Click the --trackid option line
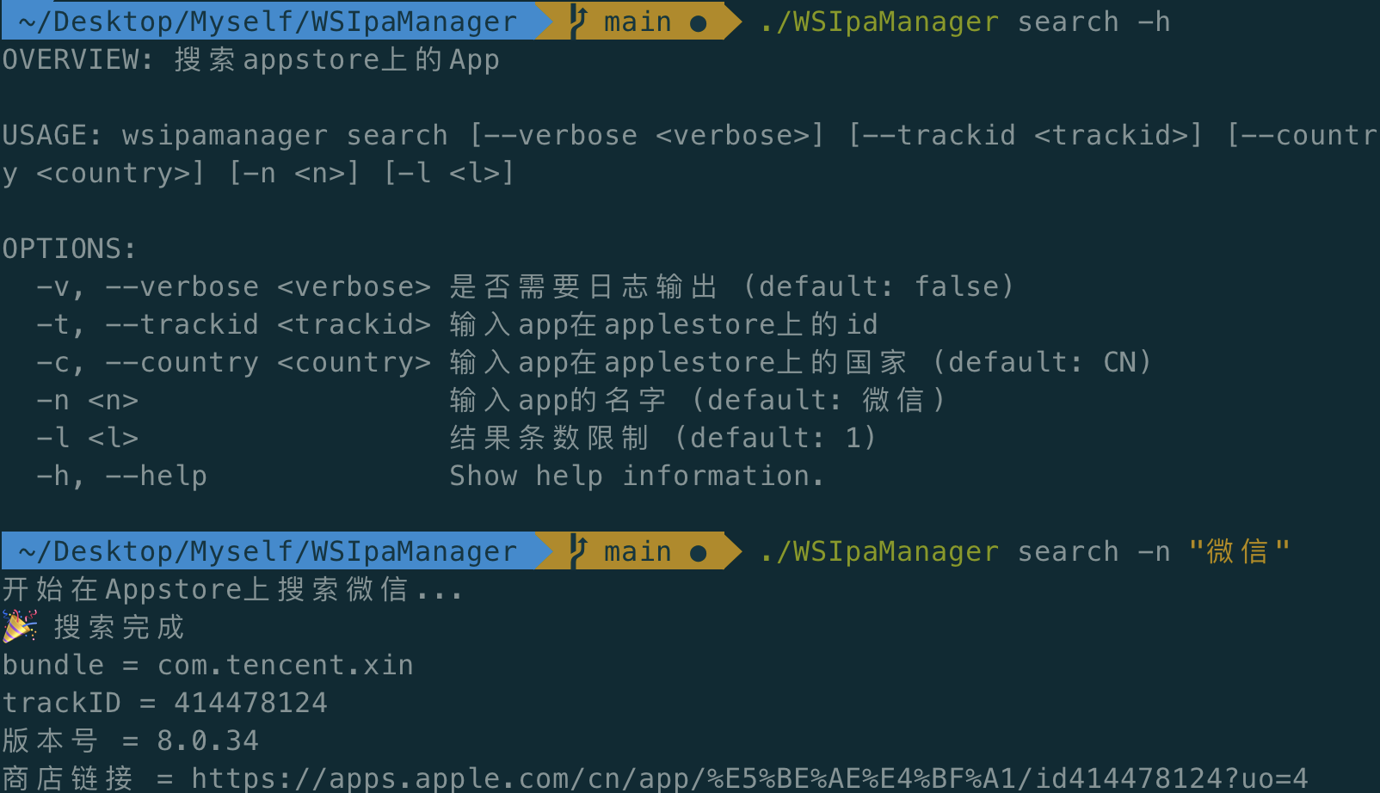Screen dimensions: 1380x793 click(457, 324)
